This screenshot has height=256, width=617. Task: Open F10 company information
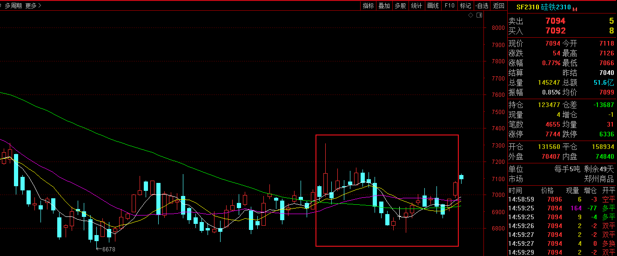pyautogui.click(x=449, y=6)
